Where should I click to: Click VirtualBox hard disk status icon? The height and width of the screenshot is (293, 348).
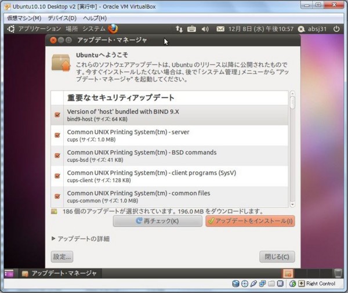[x=235, y=284]
